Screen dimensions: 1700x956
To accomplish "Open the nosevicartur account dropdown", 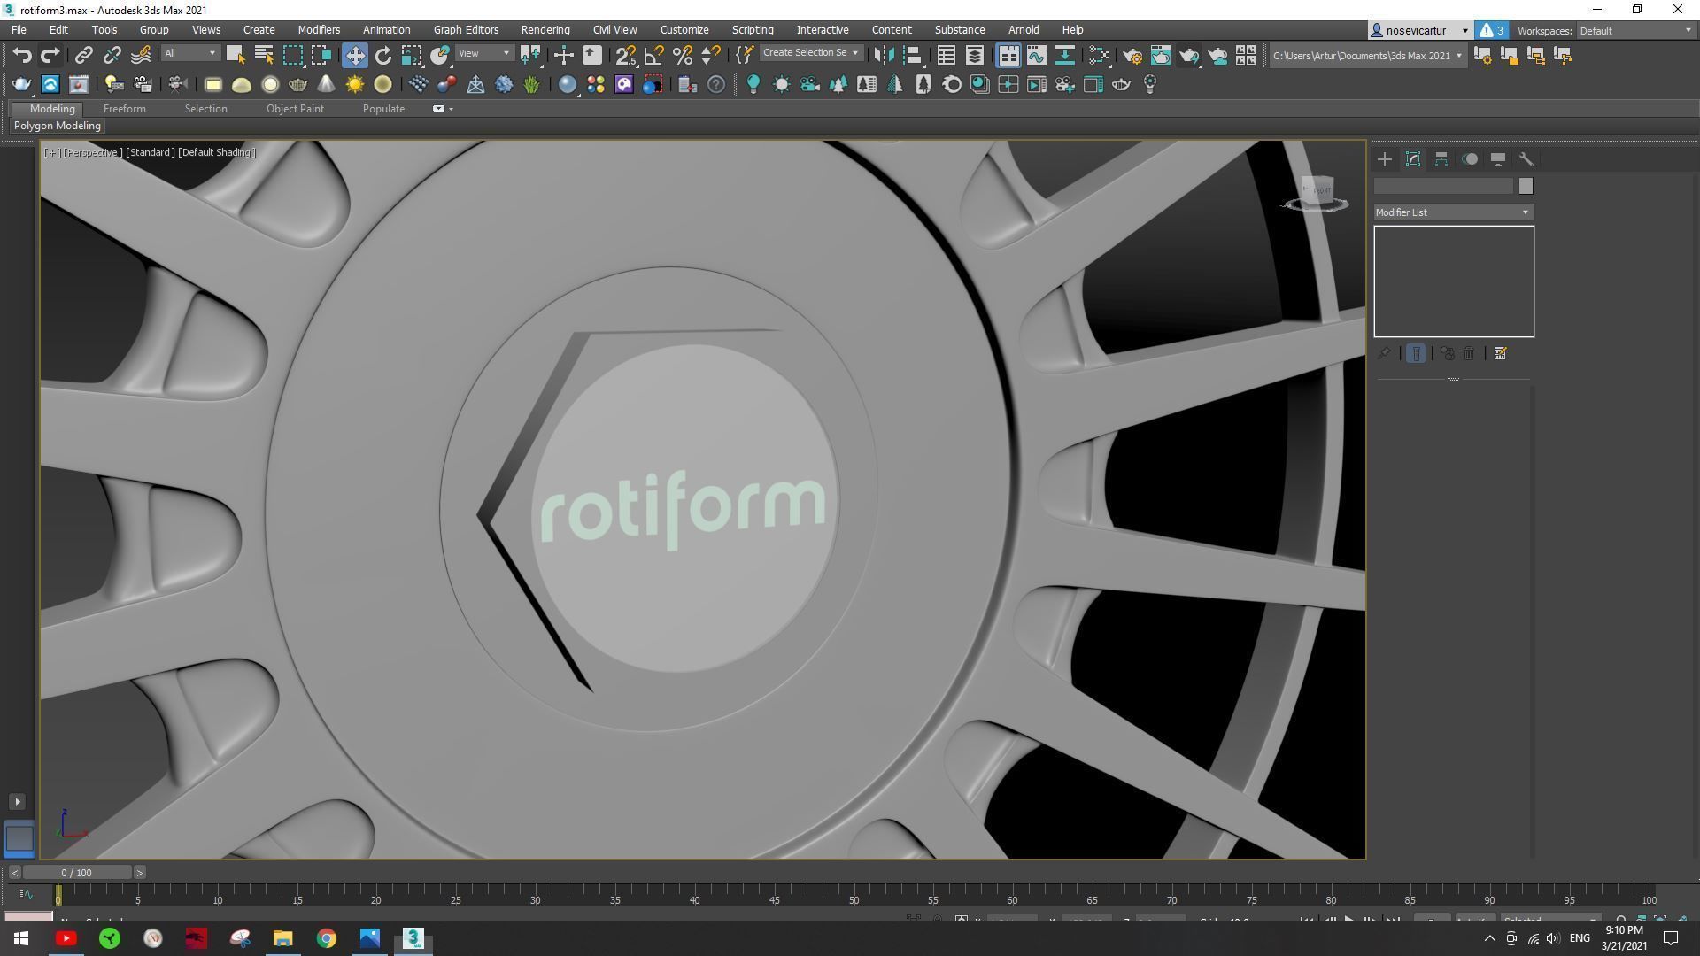I will (x=1419, y=30).
